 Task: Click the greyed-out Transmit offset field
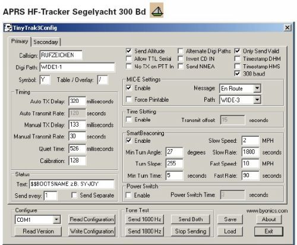tap(232, 120)
